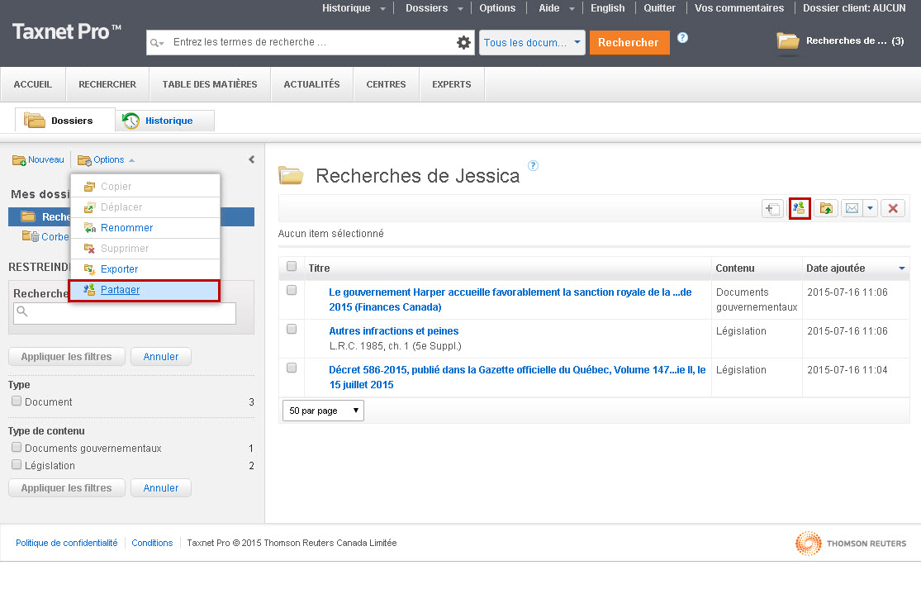
Task: Open Options in the top header
Action: point(497,8)
